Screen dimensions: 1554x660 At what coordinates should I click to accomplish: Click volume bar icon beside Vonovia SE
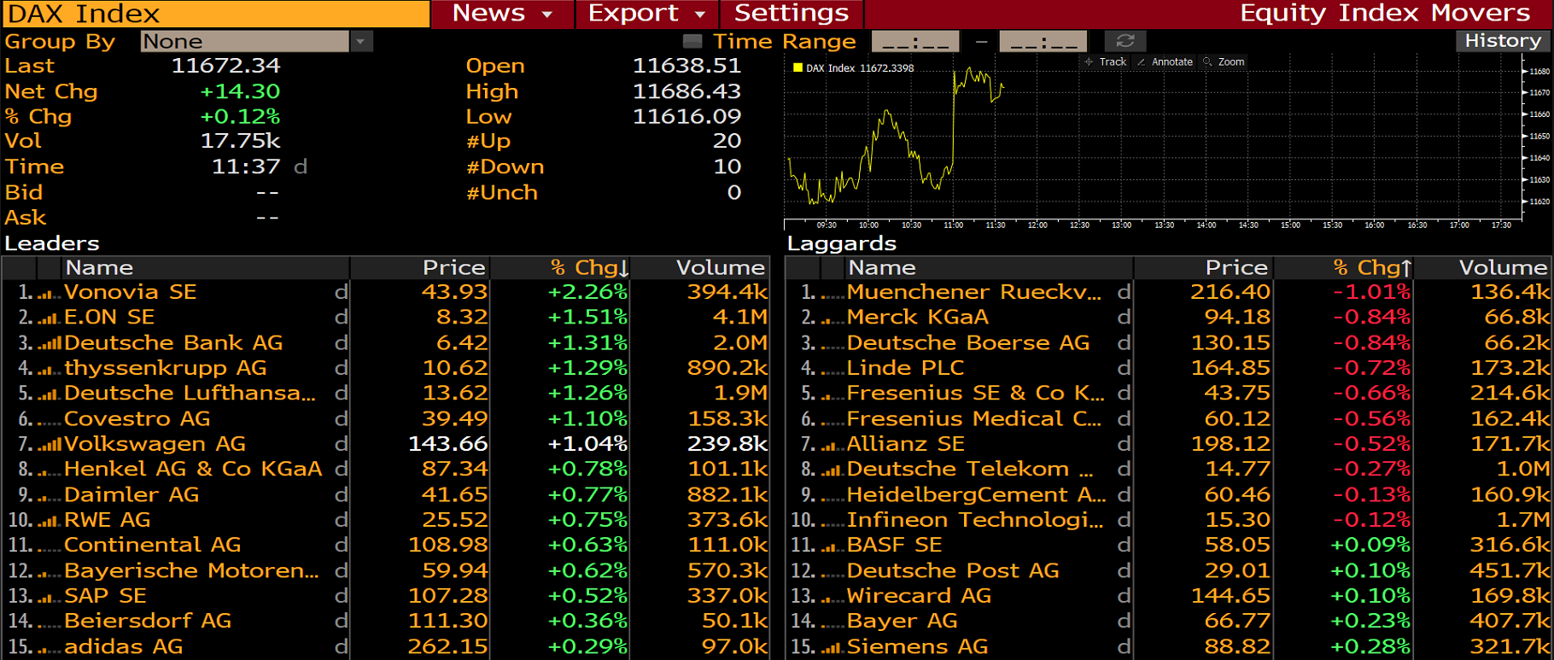coord(49,293)
